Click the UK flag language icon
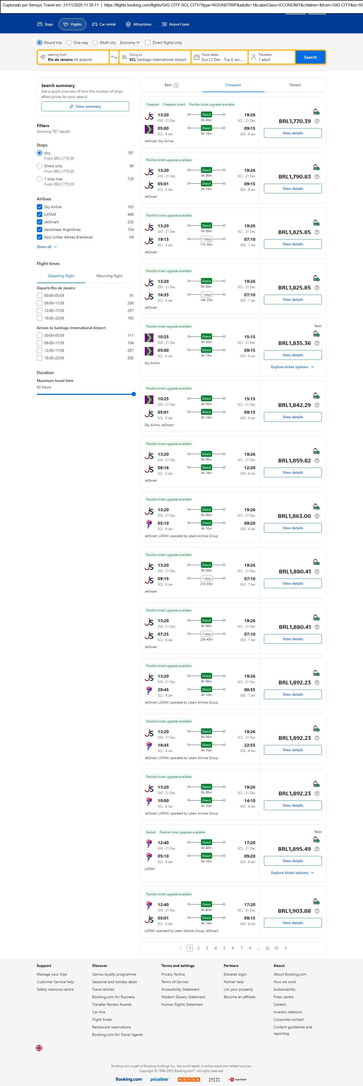 [39, 1048]
